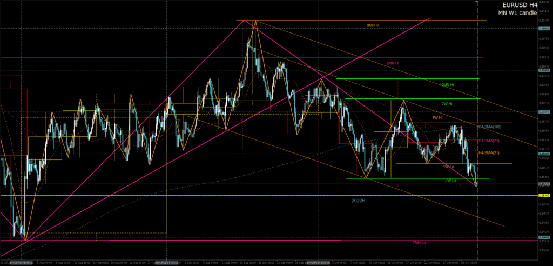Select the green 2W Lo label
This screenshot has width=553, height=266.
pos(449,181)
